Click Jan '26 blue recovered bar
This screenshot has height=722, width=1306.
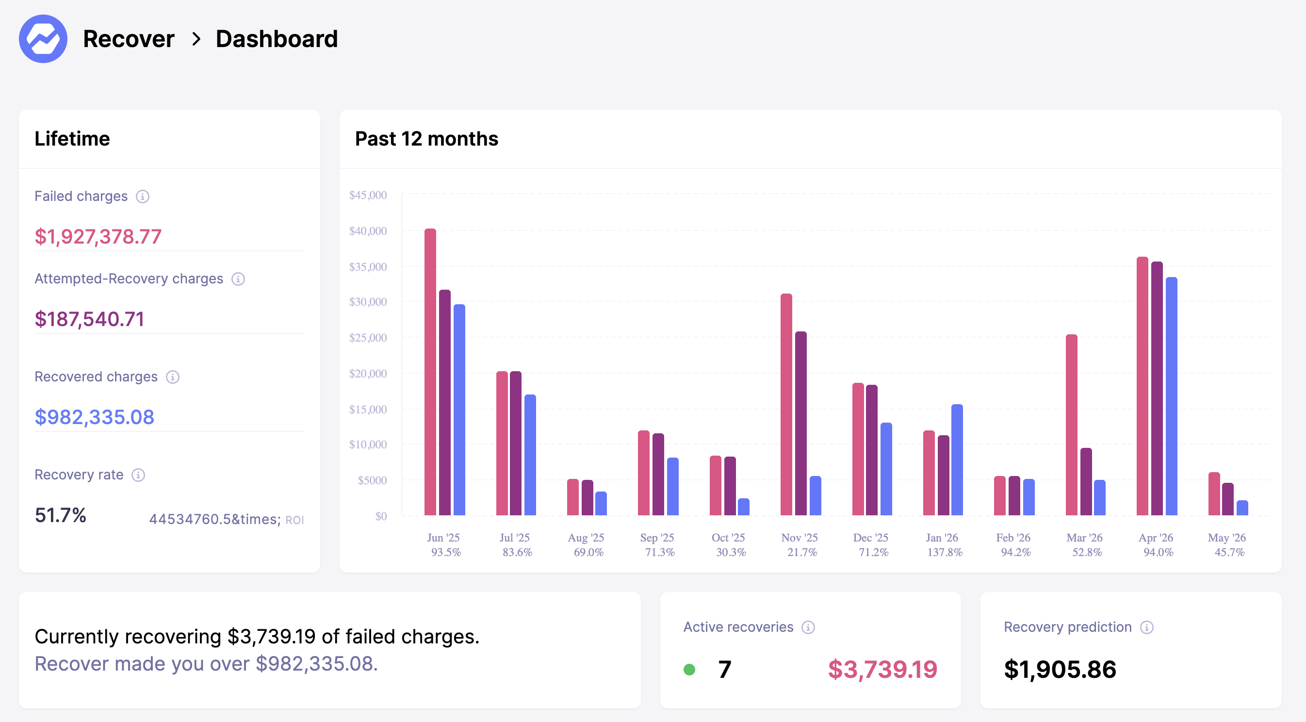point(957,460)
